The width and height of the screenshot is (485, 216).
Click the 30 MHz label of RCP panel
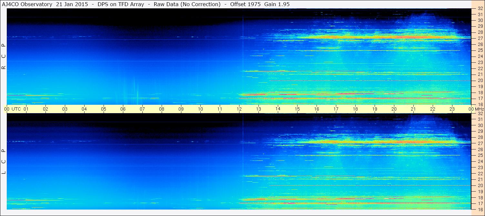point(480,20)
